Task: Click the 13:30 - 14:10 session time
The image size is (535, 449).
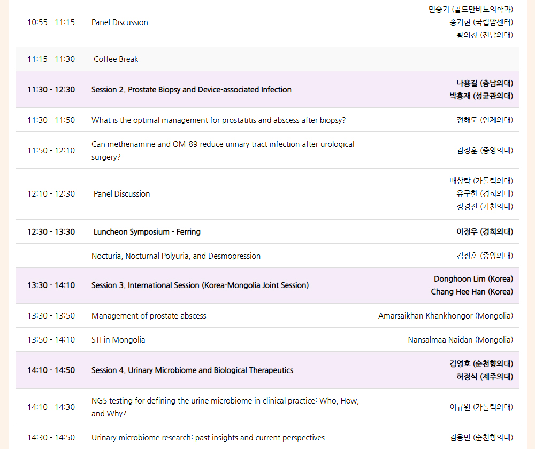Action: point(51,285)
